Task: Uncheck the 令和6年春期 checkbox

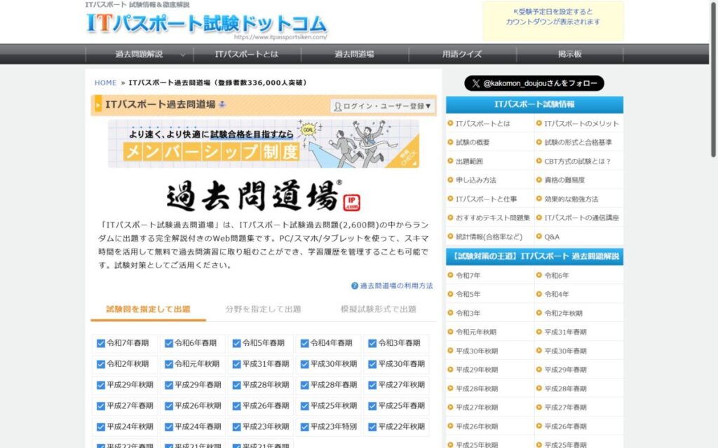Action: coord(168,343)
